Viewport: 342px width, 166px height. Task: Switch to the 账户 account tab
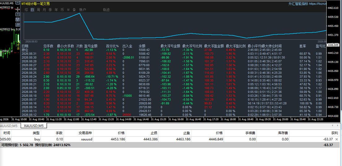coord(83,10)
